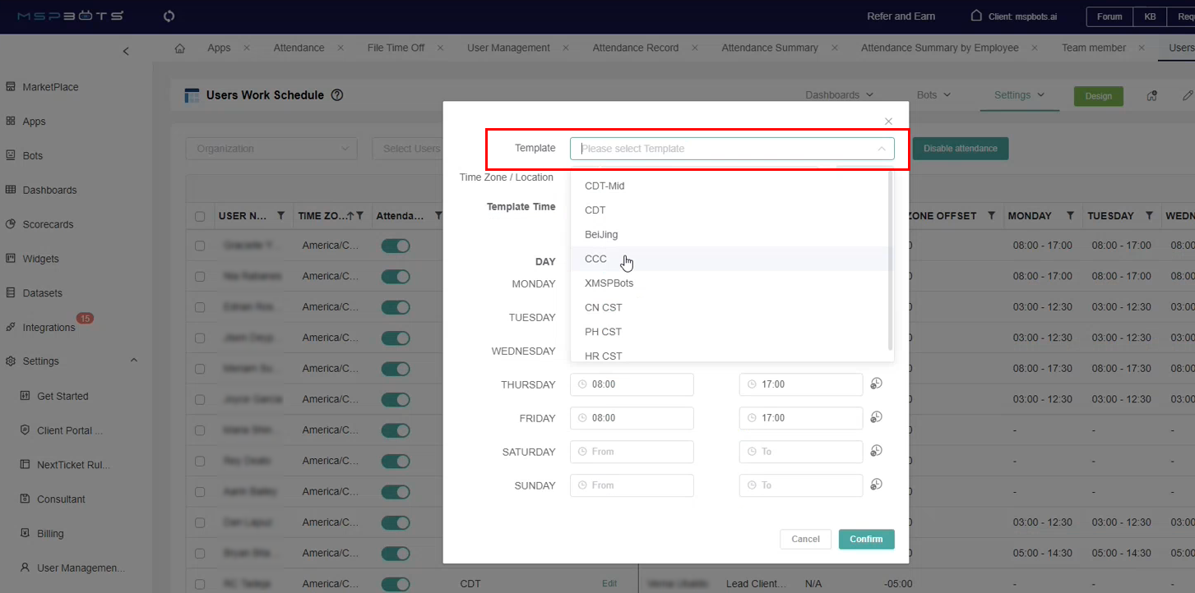Click the refresh icon in the top bar

click(170, 16)
